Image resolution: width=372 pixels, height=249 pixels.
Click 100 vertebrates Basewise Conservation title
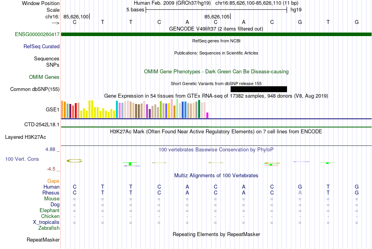coord(216,150)
